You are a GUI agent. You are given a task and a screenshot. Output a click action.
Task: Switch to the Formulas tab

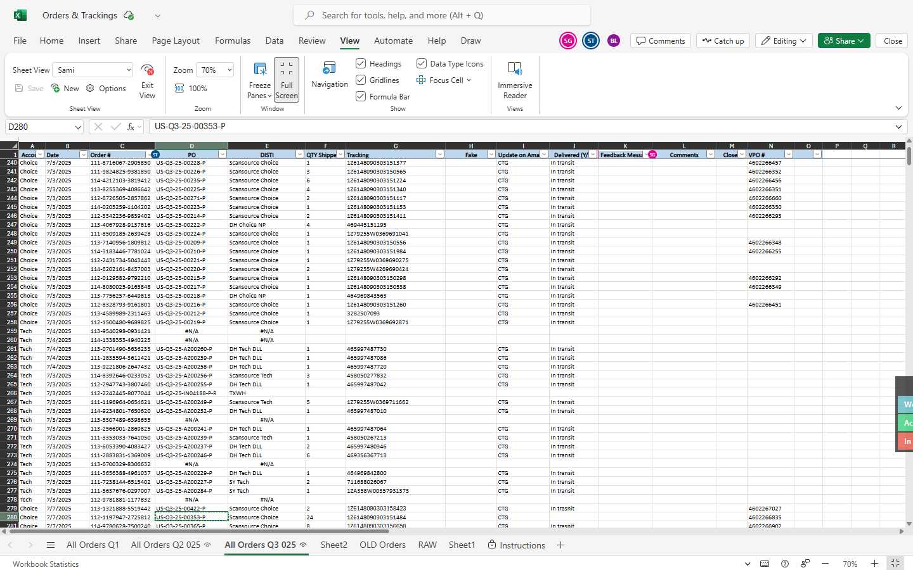coord(233,41)
